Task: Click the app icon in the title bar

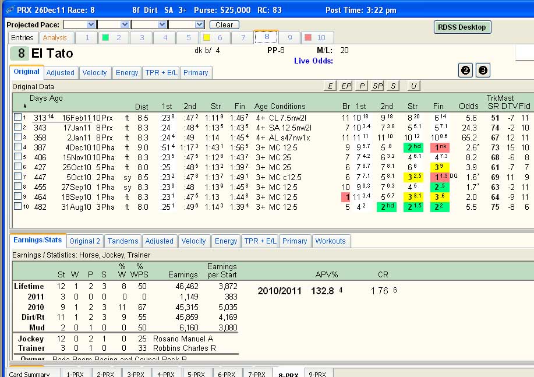Action: coord(10,10)
